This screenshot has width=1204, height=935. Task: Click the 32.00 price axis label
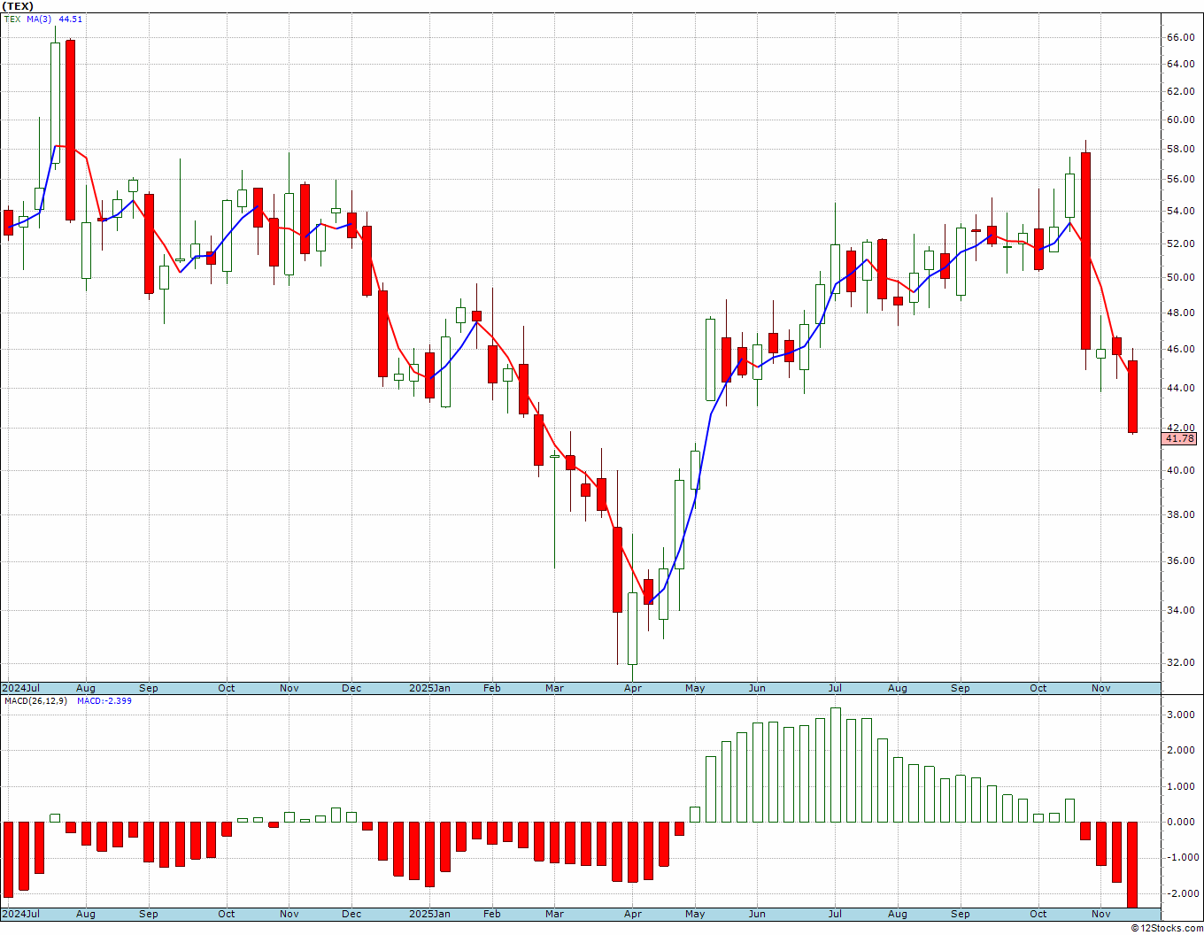click(x=1180, y=662)
